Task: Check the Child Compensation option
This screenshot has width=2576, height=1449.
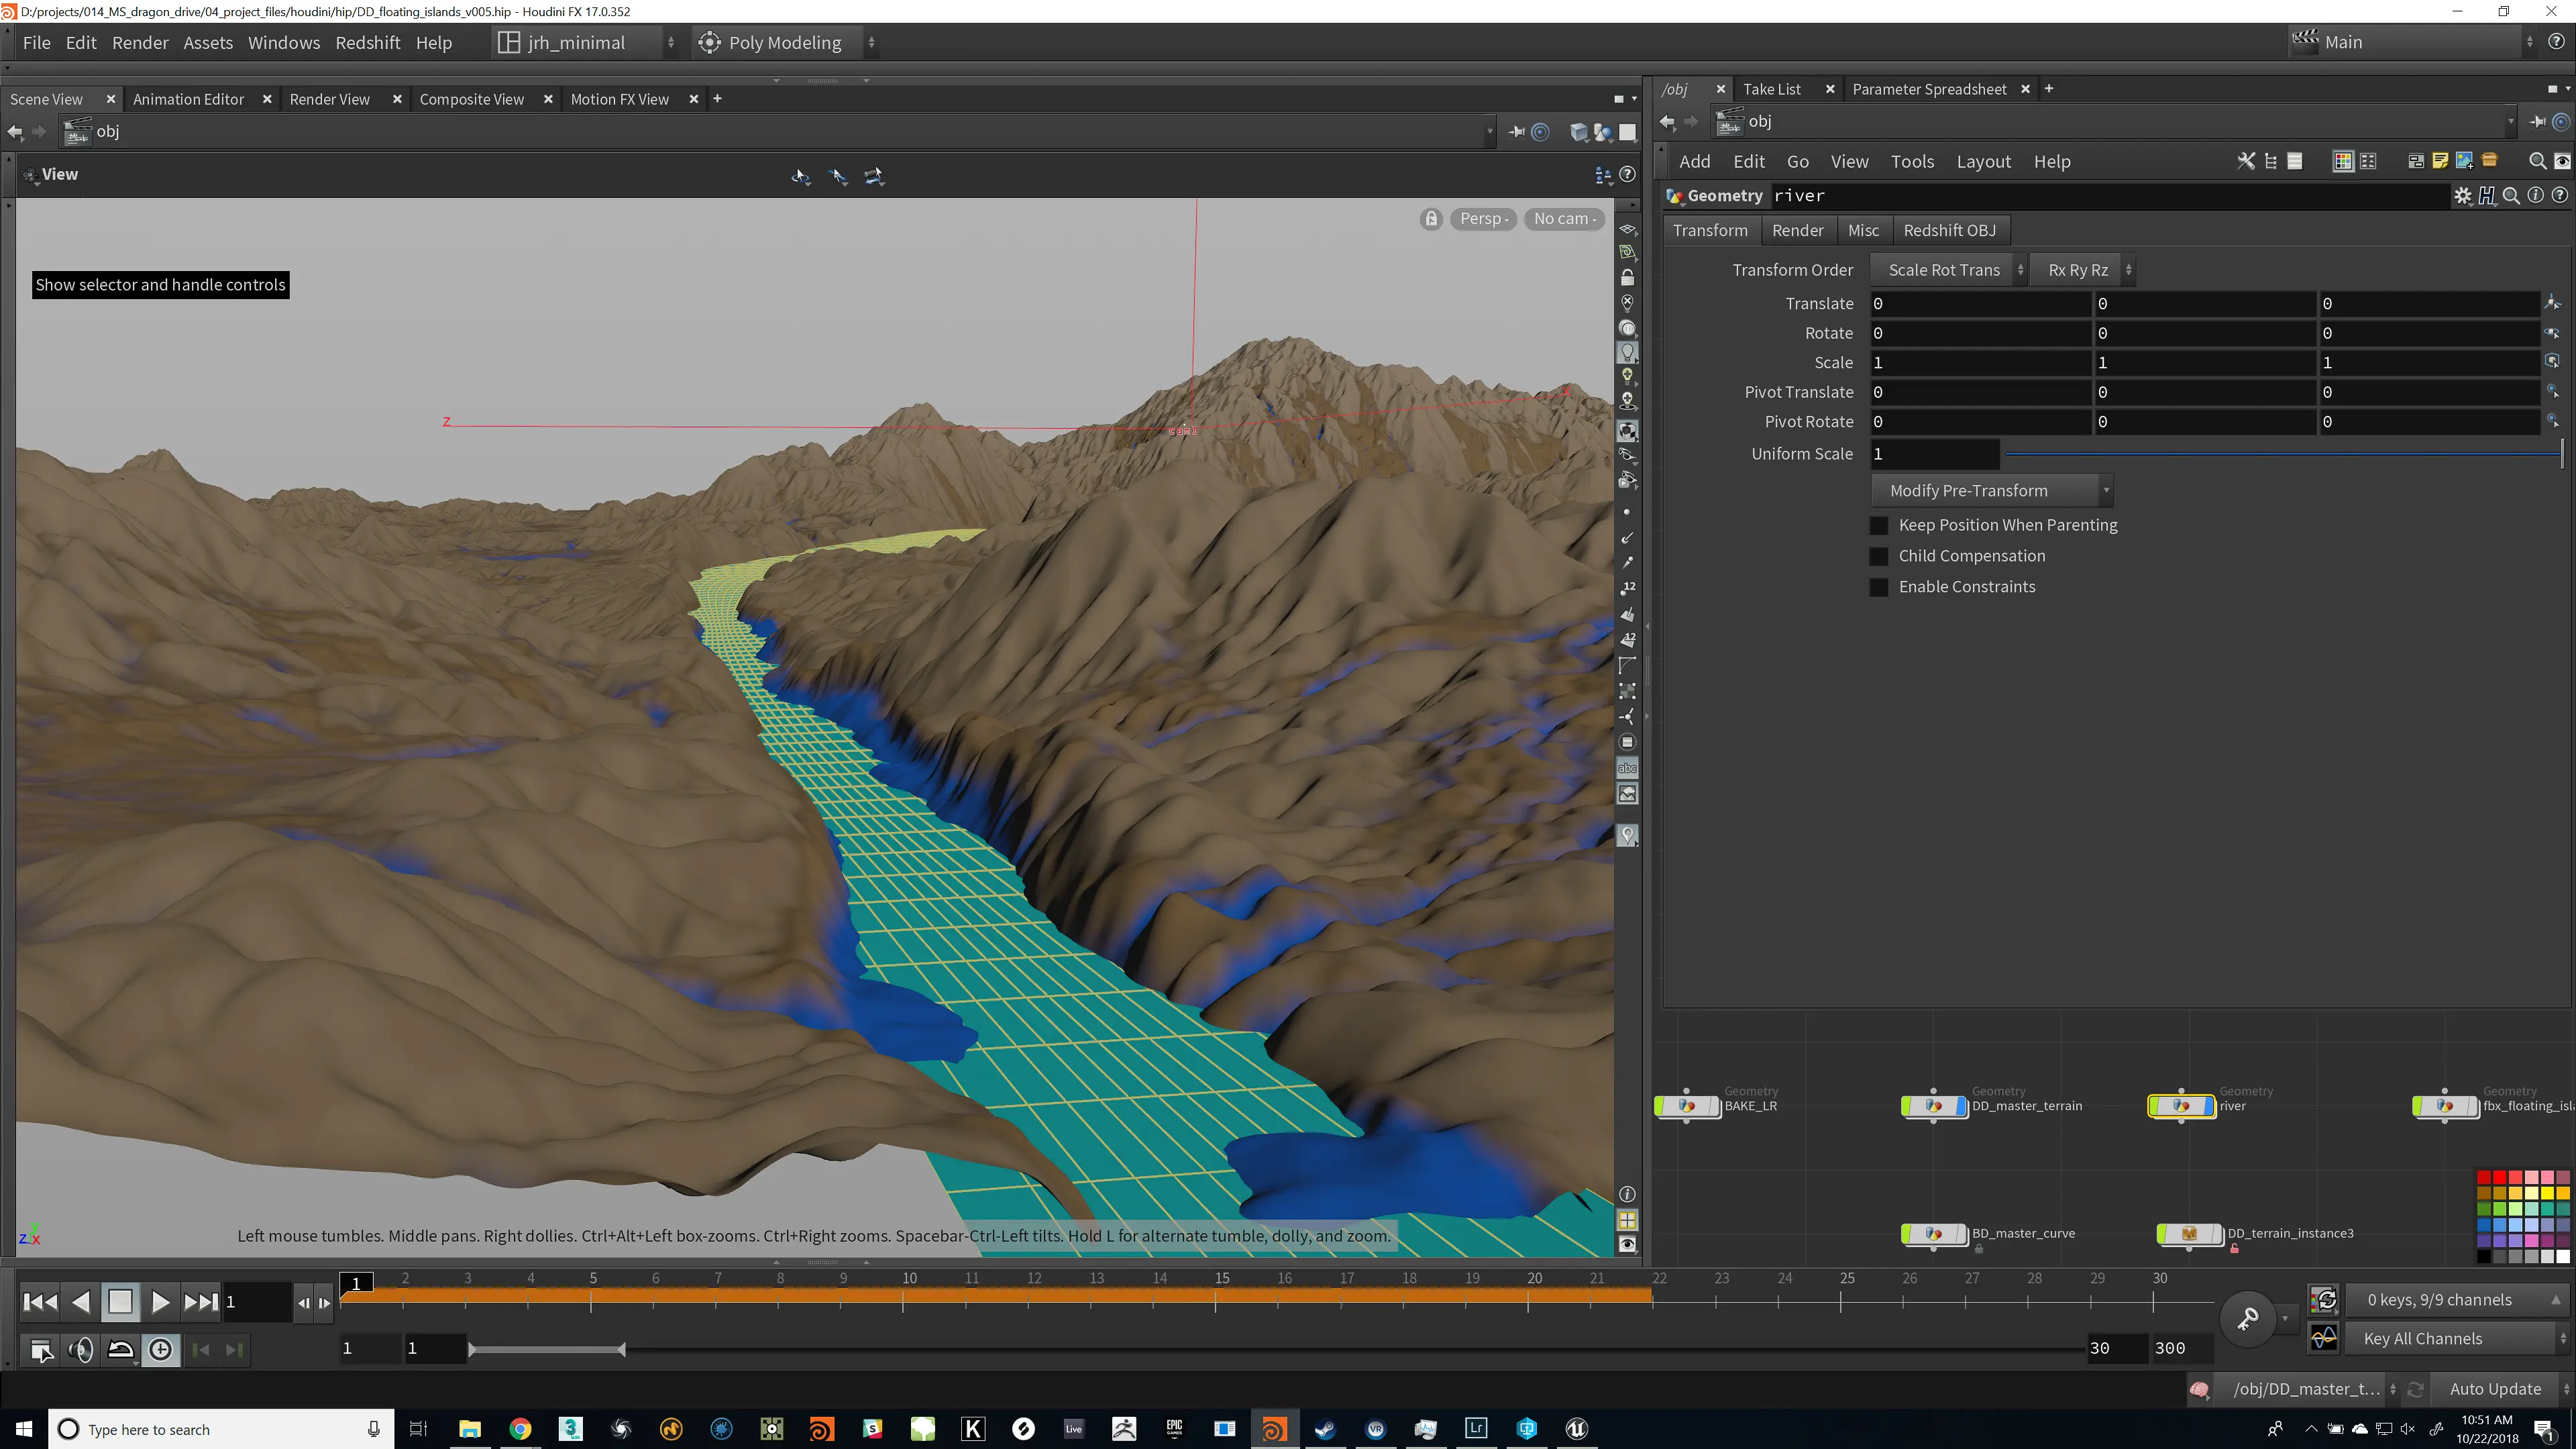Action: click(x=1879, y=556)
